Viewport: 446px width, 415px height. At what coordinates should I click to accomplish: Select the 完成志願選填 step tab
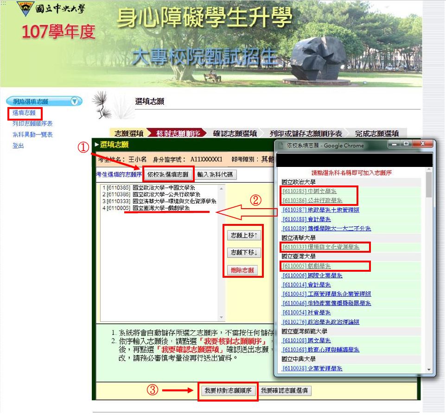pos(376,133)
